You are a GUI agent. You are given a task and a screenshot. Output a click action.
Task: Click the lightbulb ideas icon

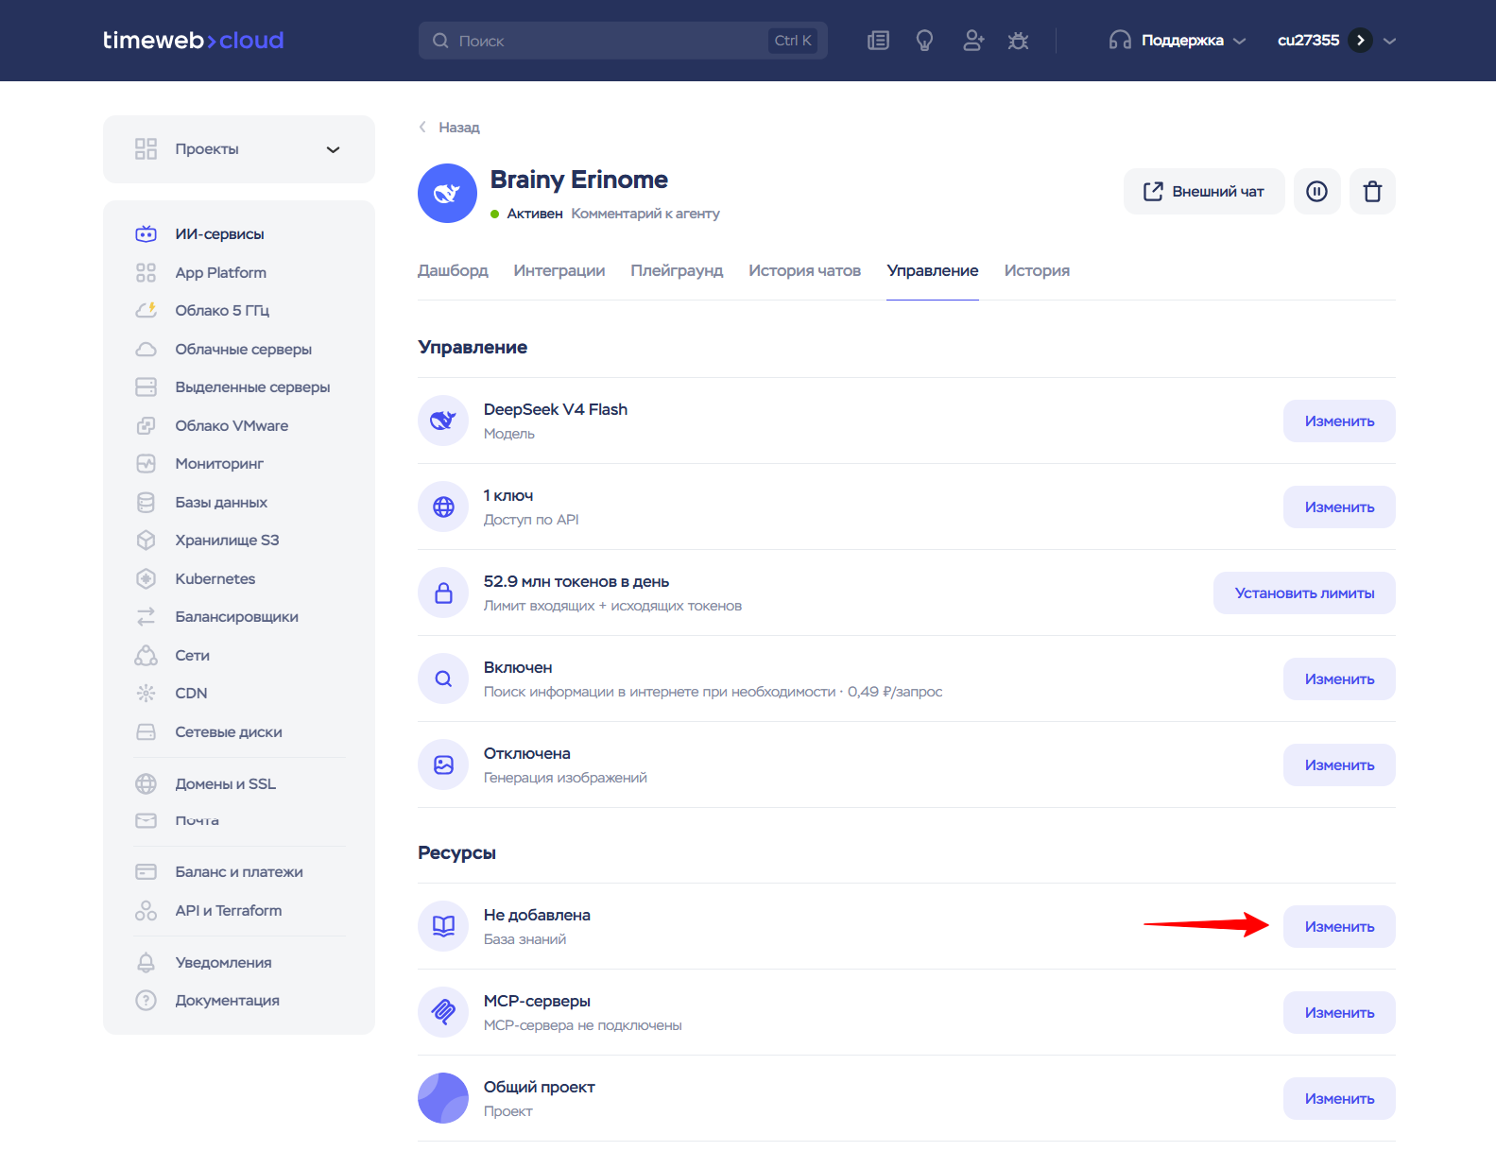click(924, 41)
